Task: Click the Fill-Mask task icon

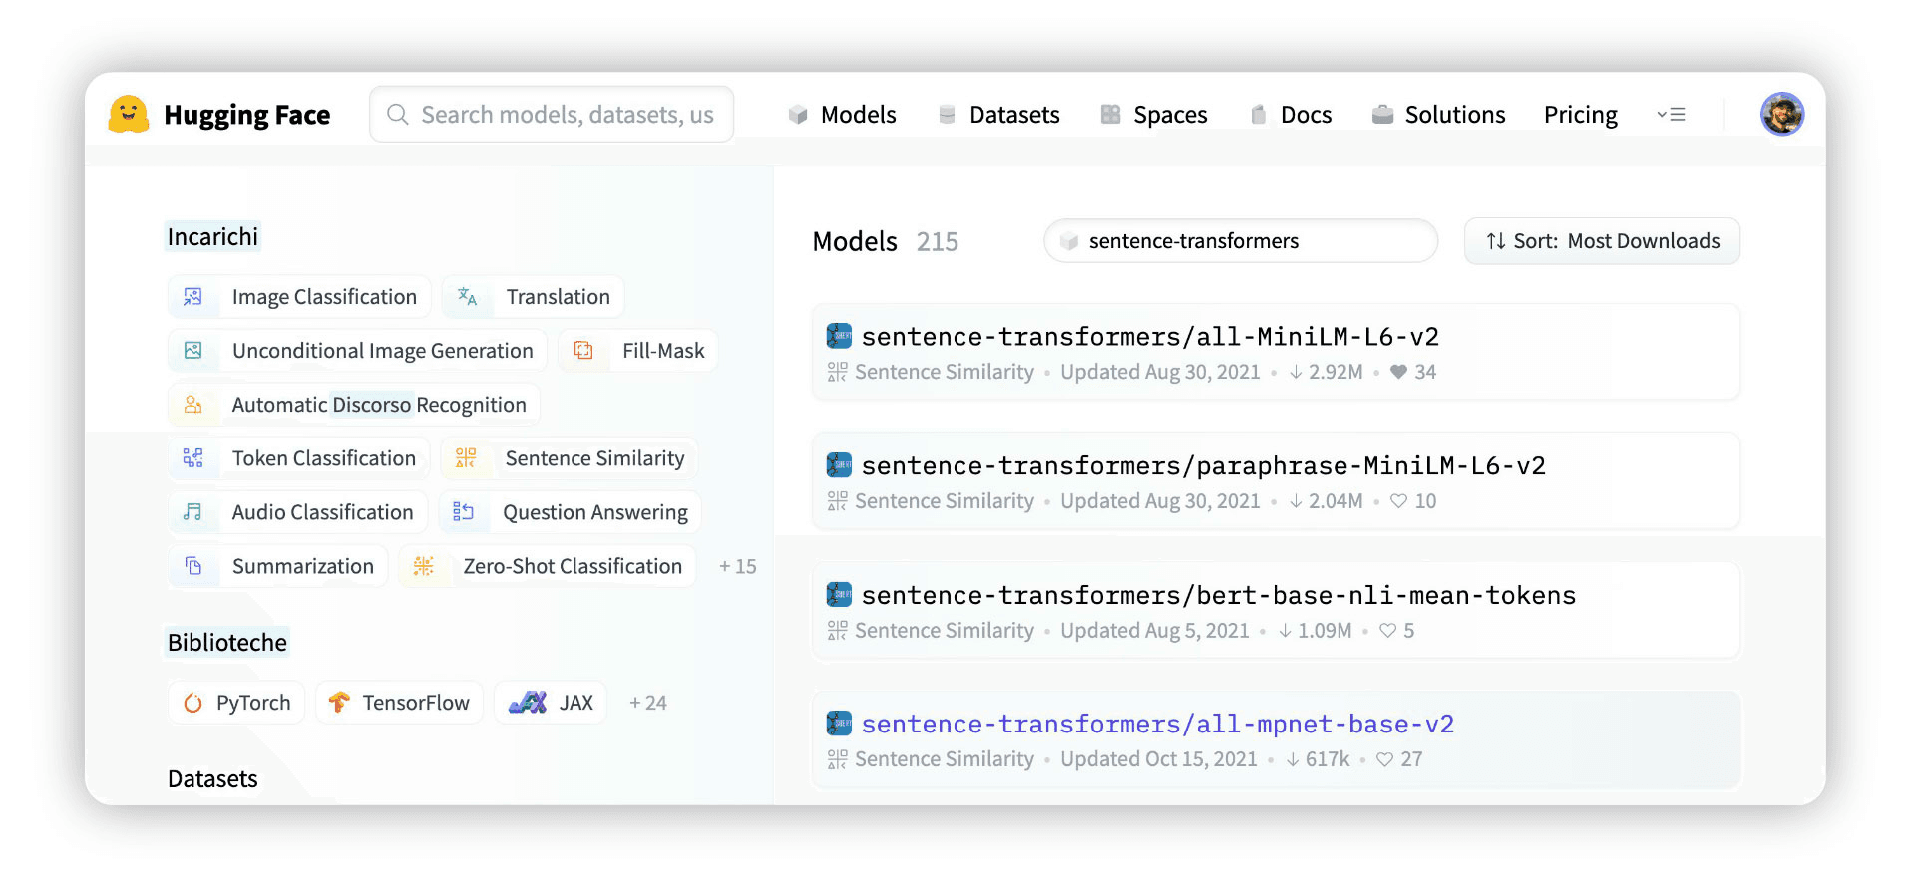Action: (x=583, y=351)
